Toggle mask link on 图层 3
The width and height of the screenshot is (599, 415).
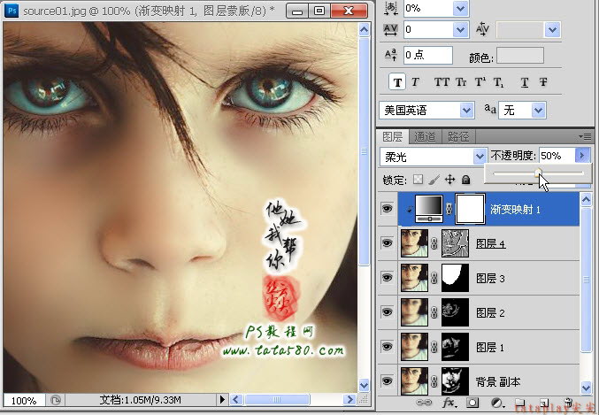coord(434,278)
